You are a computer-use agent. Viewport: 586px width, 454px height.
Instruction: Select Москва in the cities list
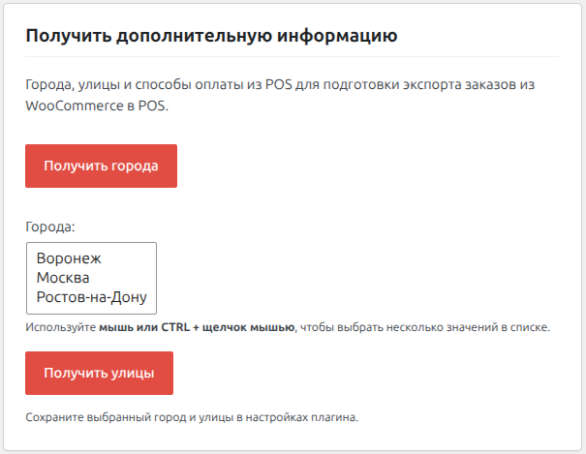91,278
